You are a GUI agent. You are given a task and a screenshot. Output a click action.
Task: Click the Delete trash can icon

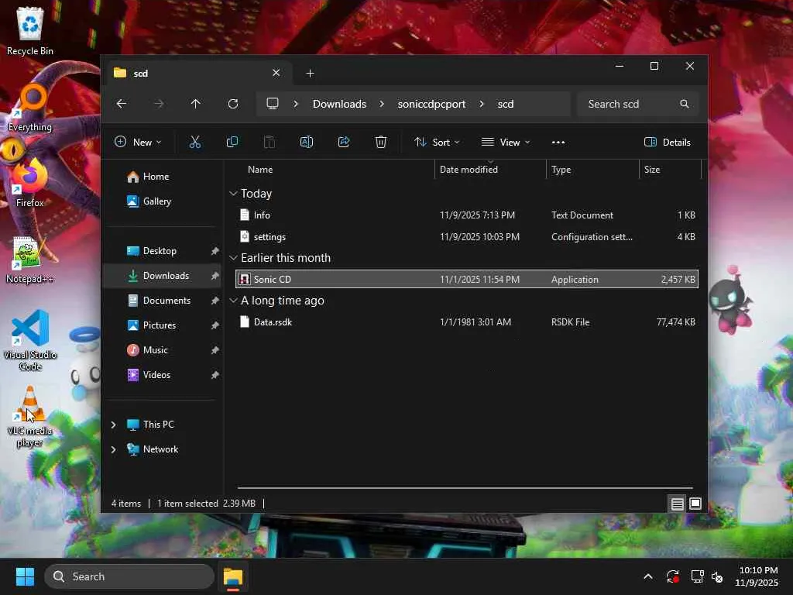click(x=381, y=143)
